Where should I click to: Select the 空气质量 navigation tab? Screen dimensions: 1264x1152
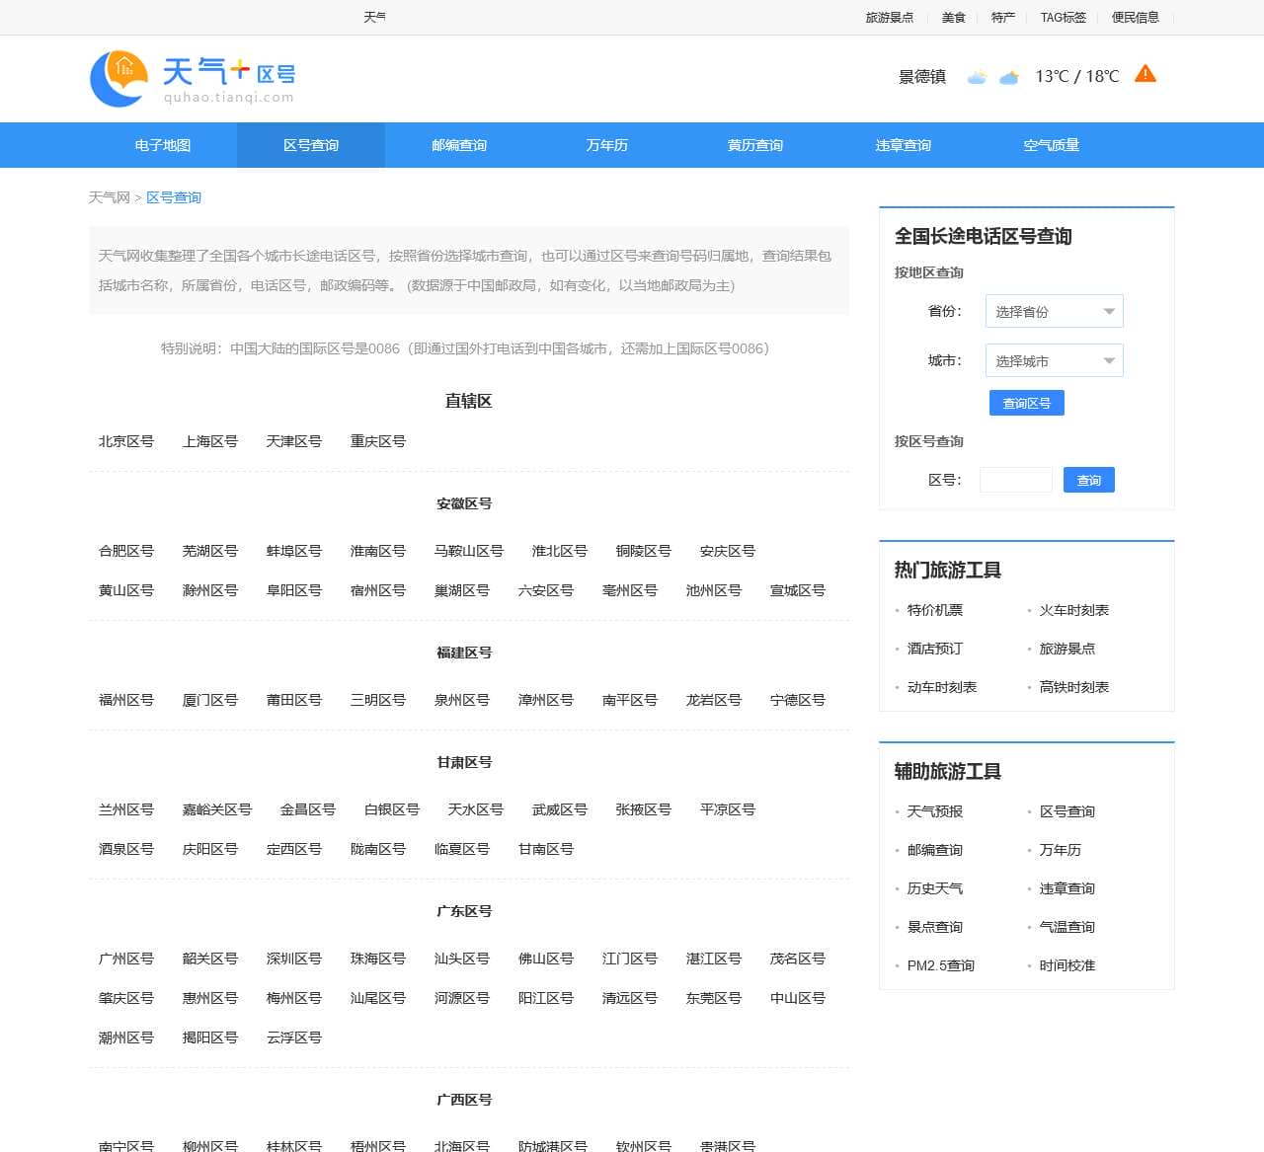tap(1051, 145)
